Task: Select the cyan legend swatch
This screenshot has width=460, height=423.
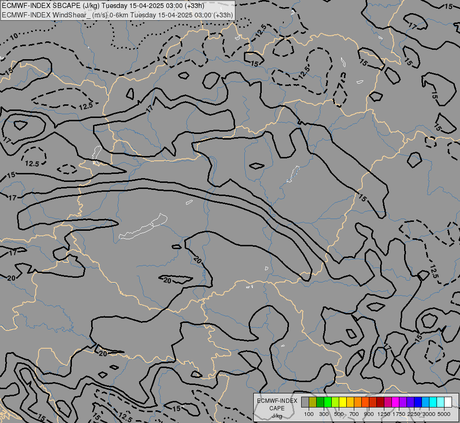Action: (x=433, y=402)
